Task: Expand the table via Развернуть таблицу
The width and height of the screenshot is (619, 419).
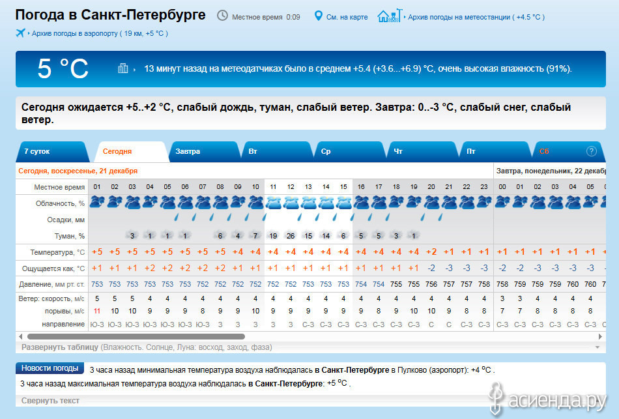Action: tap(60, 347)
